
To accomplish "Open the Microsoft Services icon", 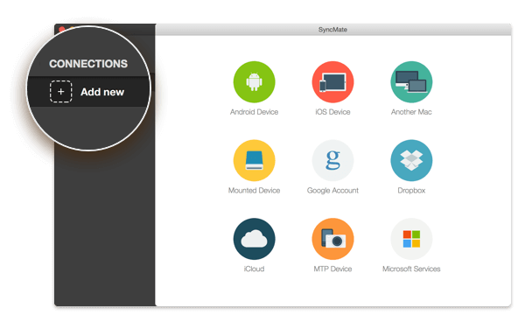I will (411, 239).
